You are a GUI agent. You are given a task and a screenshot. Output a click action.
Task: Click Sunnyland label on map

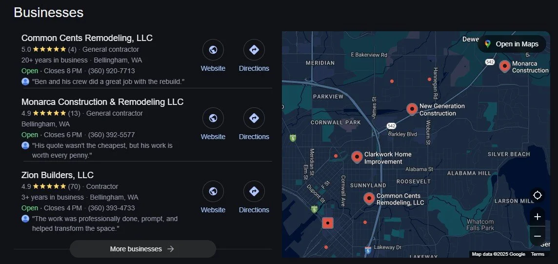pos(368,185)
